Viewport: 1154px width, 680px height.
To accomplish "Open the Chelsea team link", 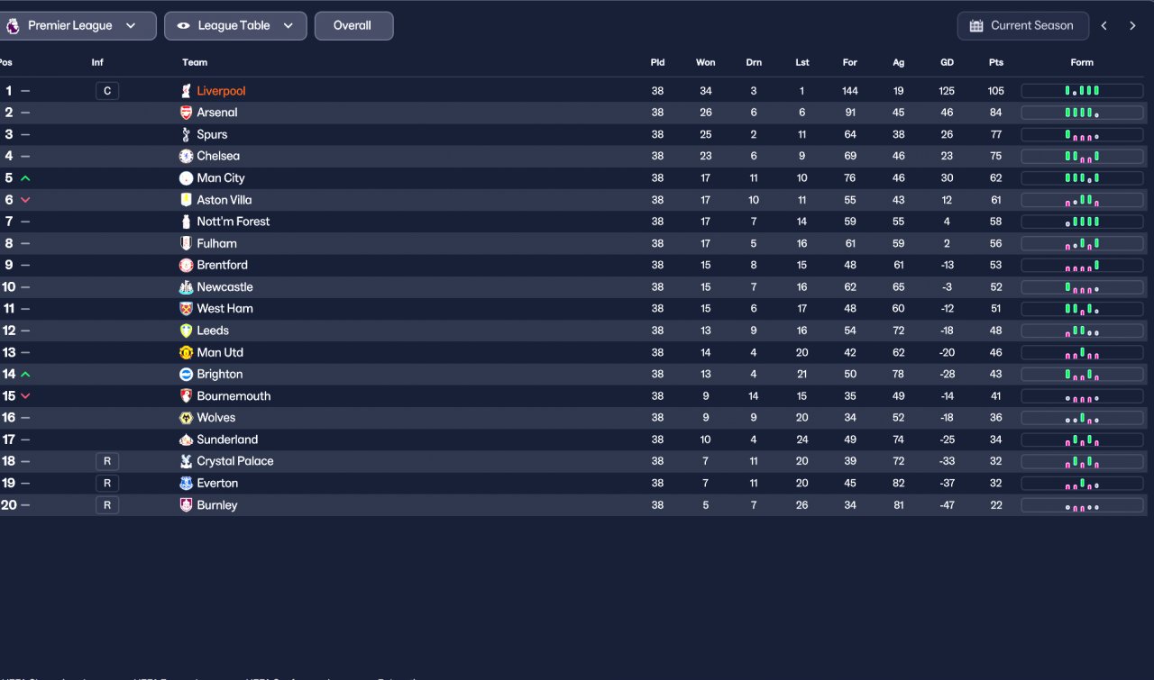I will [218, 157].
